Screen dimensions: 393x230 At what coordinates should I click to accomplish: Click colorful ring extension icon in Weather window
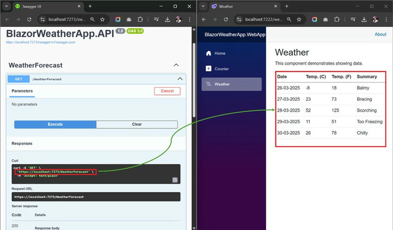(x=314, y=19)
